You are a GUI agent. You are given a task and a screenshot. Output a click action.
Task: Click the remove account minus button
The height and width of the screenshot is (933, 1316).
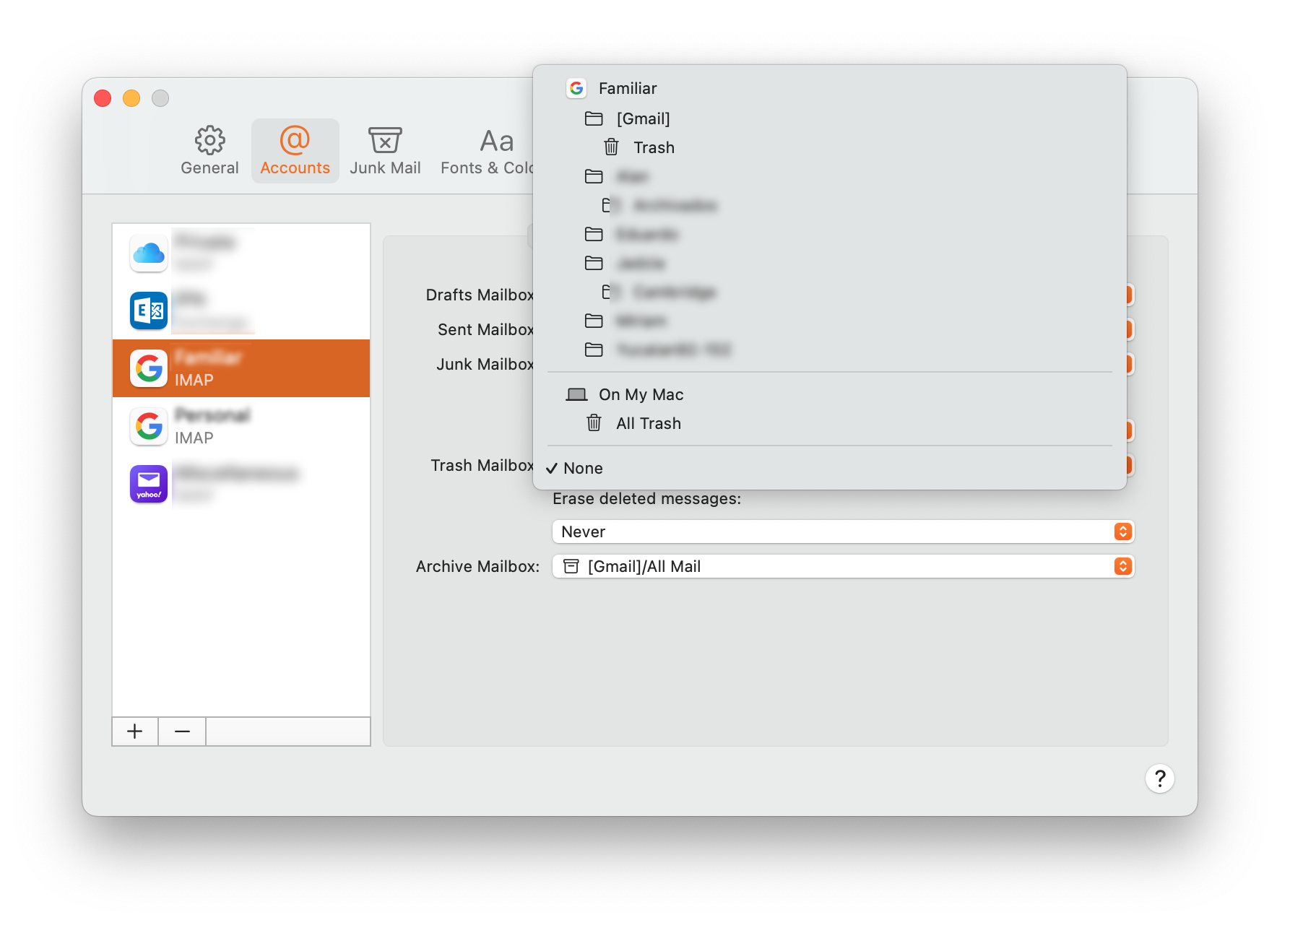(182, 732)
